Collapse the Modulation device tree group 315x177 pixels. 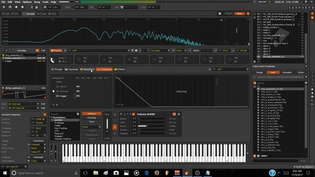(51, 118)
